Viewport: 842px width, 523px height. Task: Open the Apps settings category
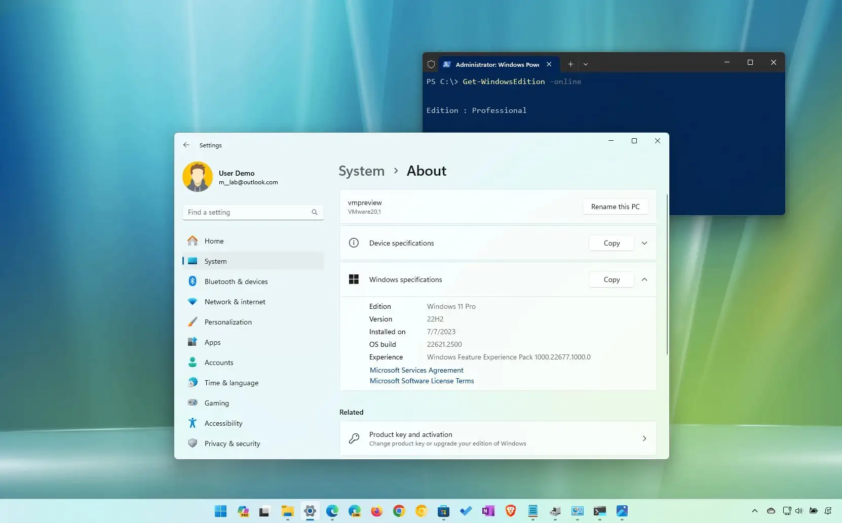[x=253, y=342]
